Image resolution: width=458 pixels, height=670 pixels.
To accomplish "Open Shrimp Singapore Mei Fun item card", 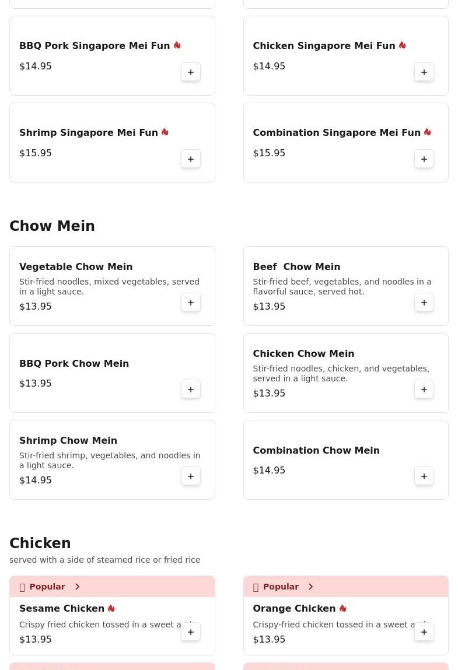I will pos(112,143).
